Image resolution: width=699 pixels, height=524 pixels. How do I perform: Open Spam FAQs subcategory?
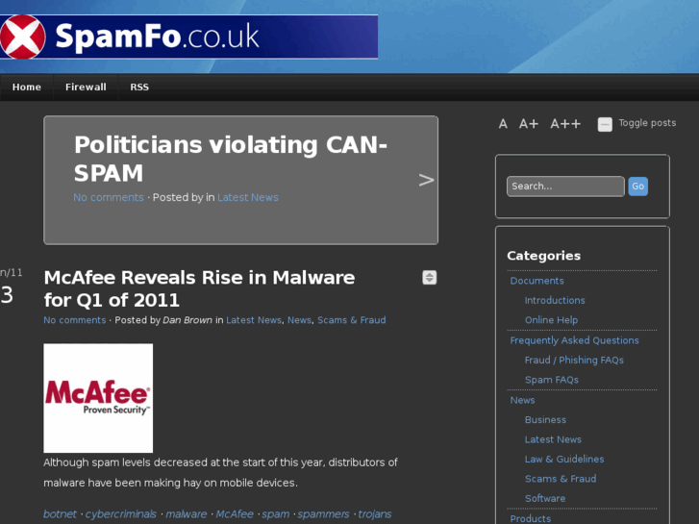[x=552, y=380]
